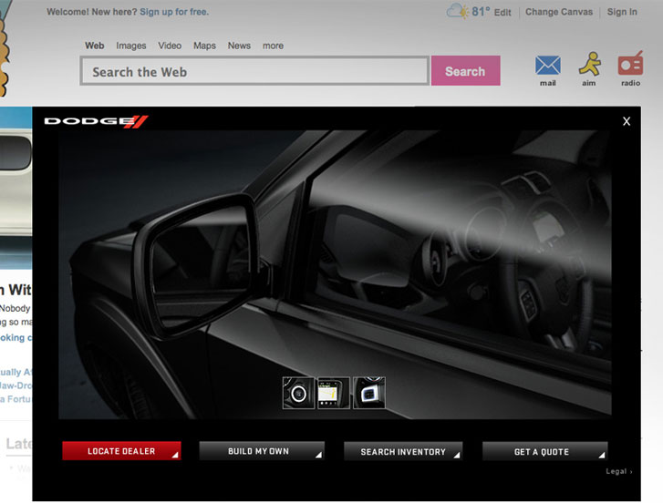Viewport: 663px width, 503px height.
Task: Launch the radio icon
Action: [x=630, y=65]
